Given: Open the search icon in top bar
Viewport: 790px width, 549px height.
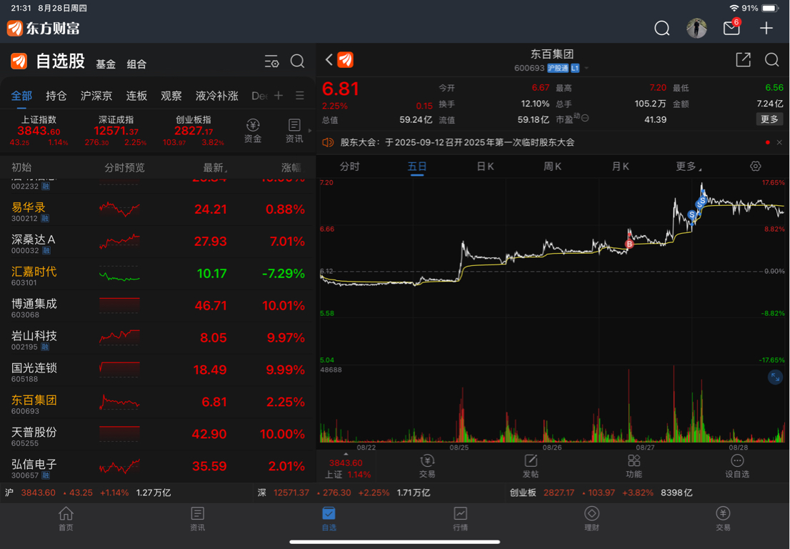Looking at the screenshot, I should (661, 28).
